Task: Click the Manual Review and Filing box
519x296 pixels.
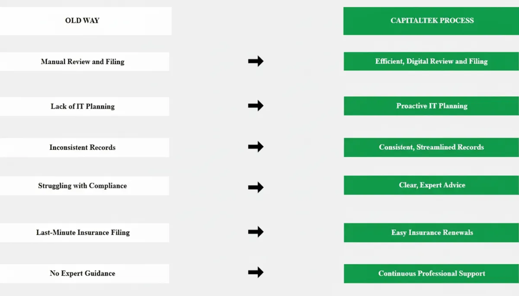Action: (84, 62)
